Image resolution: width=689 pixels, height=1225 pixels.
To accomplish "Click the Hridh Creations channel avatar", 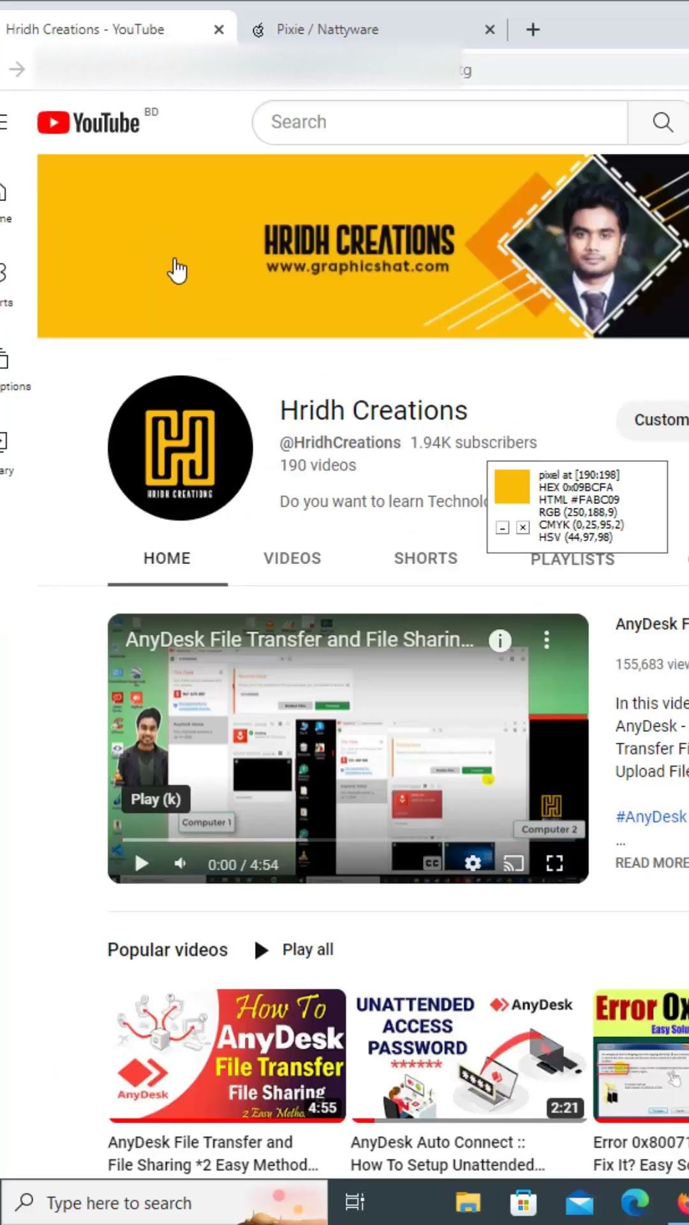I will 181,448.
